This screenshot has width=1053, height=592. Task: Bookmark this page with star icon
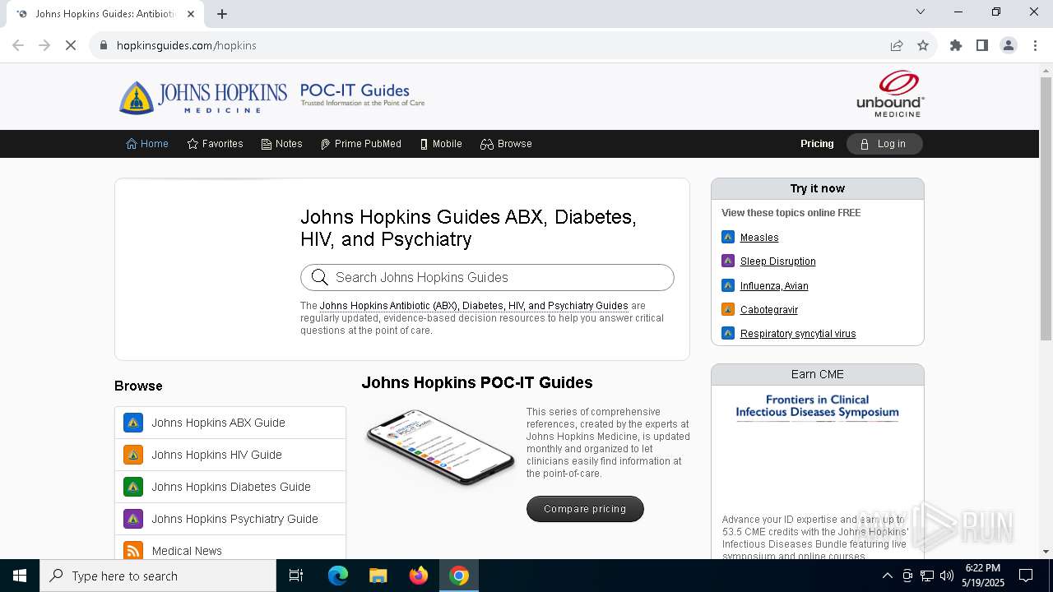click(923, 45)
